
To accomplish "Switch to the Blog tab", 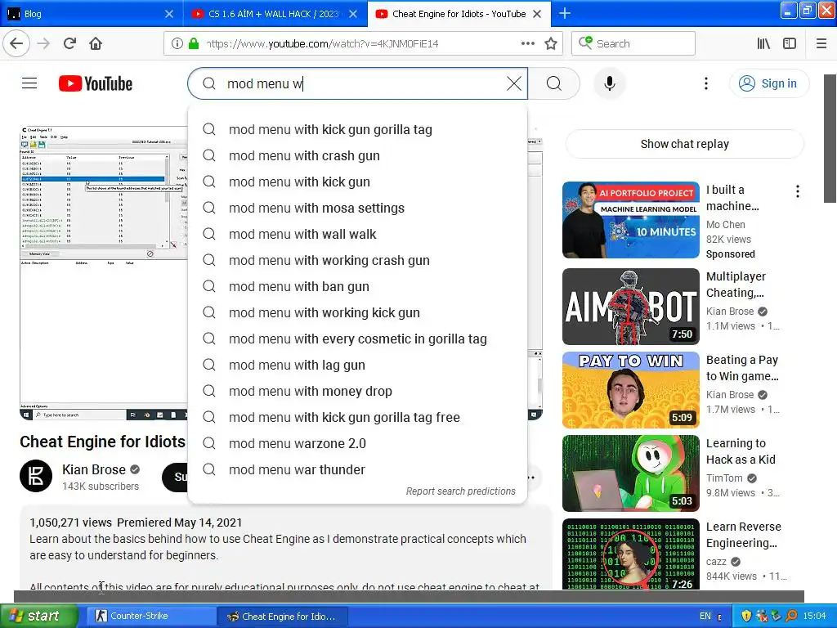I will click(92, 14).
